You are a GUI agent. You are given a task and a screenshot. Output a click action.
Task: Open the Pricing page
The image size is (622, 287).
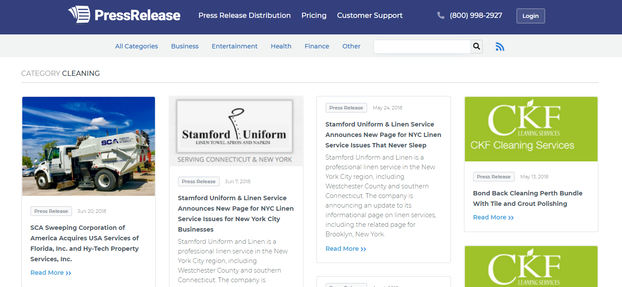coord(314,15)
